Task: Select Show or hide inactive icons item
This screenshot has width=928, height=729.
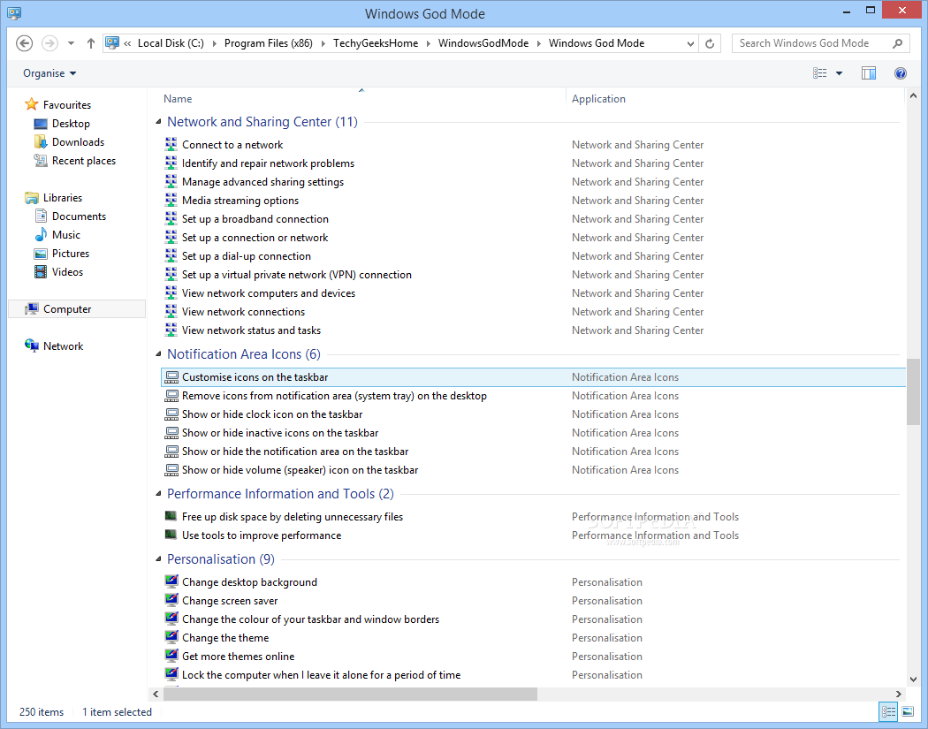Action: pos(280,433)
